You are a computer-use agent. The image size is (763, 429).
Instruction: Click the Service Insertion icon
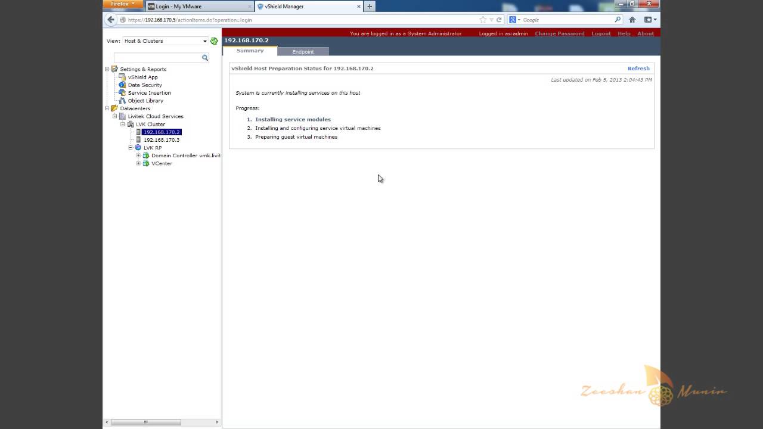122,92
